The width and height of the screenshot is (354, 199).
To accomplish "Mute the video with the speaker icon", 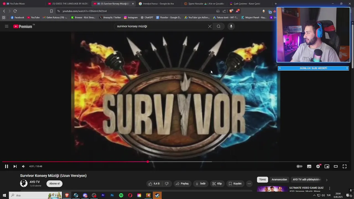I will 23,166.
